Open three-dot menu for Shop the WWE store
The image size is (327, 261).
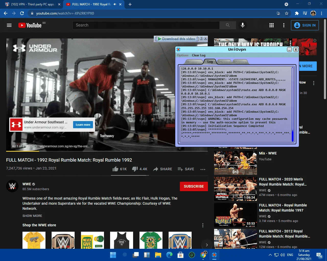(203, 225)
